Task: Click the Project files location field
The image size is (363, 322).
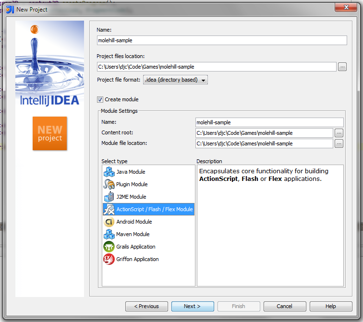Action: click(x=217, y=67)
